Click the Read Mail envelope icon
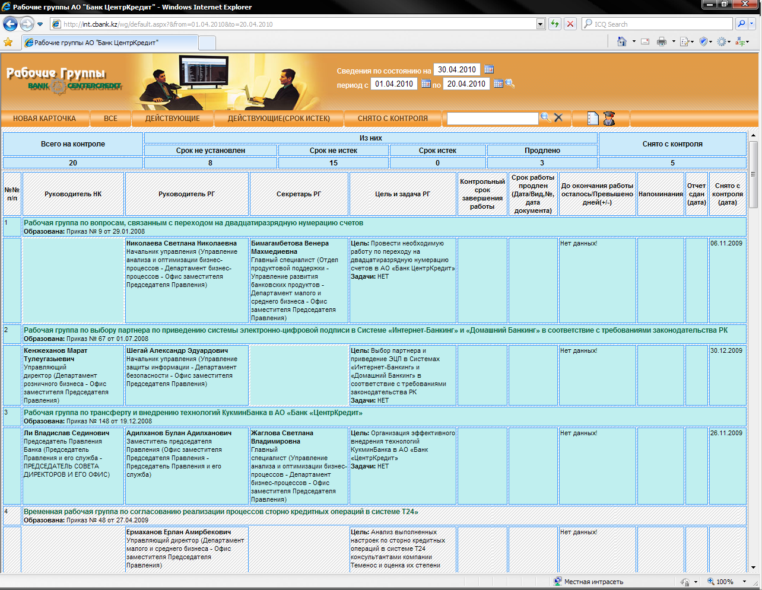Screen dimensions: 762x590 coord(645,42)
